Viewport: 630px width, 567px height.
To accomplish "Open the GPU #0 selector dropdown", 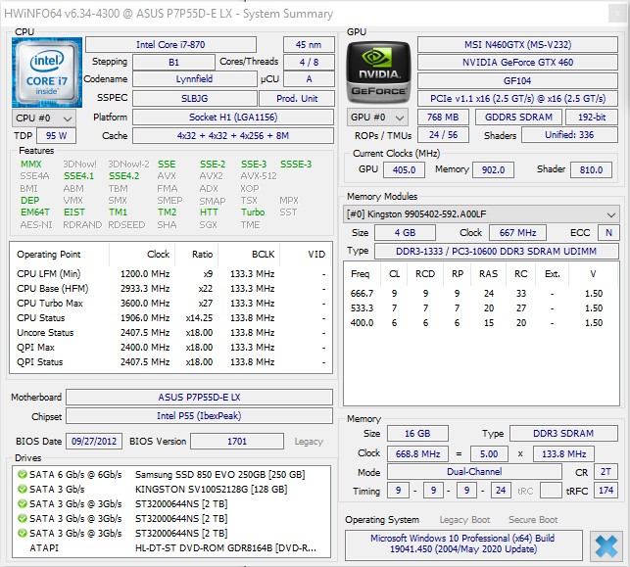I will pos(377,118).
